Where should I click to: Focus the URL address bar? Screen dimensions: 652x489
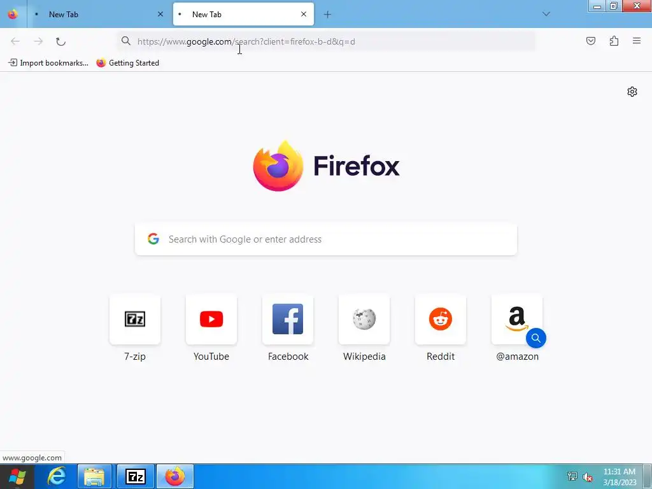326,41
